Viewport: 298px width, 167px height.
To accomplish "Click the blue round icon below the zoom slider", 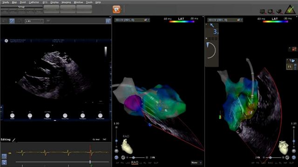I will pos(116,157).
